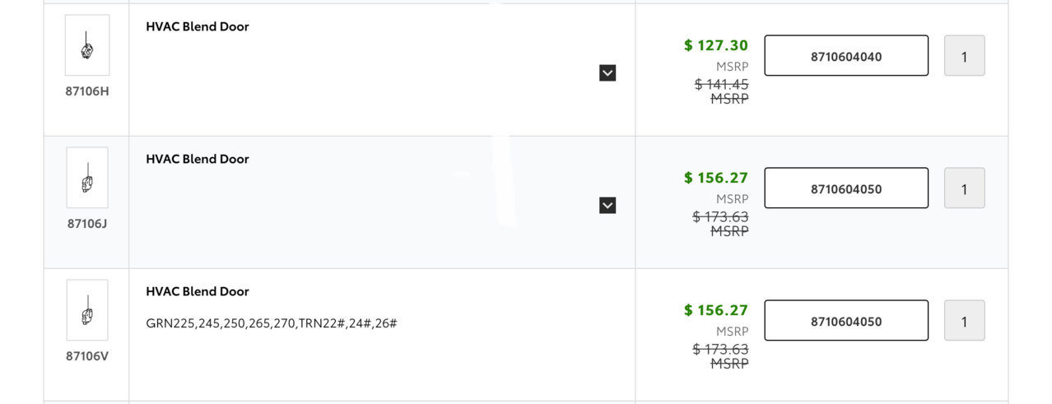Focus the quantity field for part 87106J
The width and height of the screenshot is (1052, 404).
(964, 188)
